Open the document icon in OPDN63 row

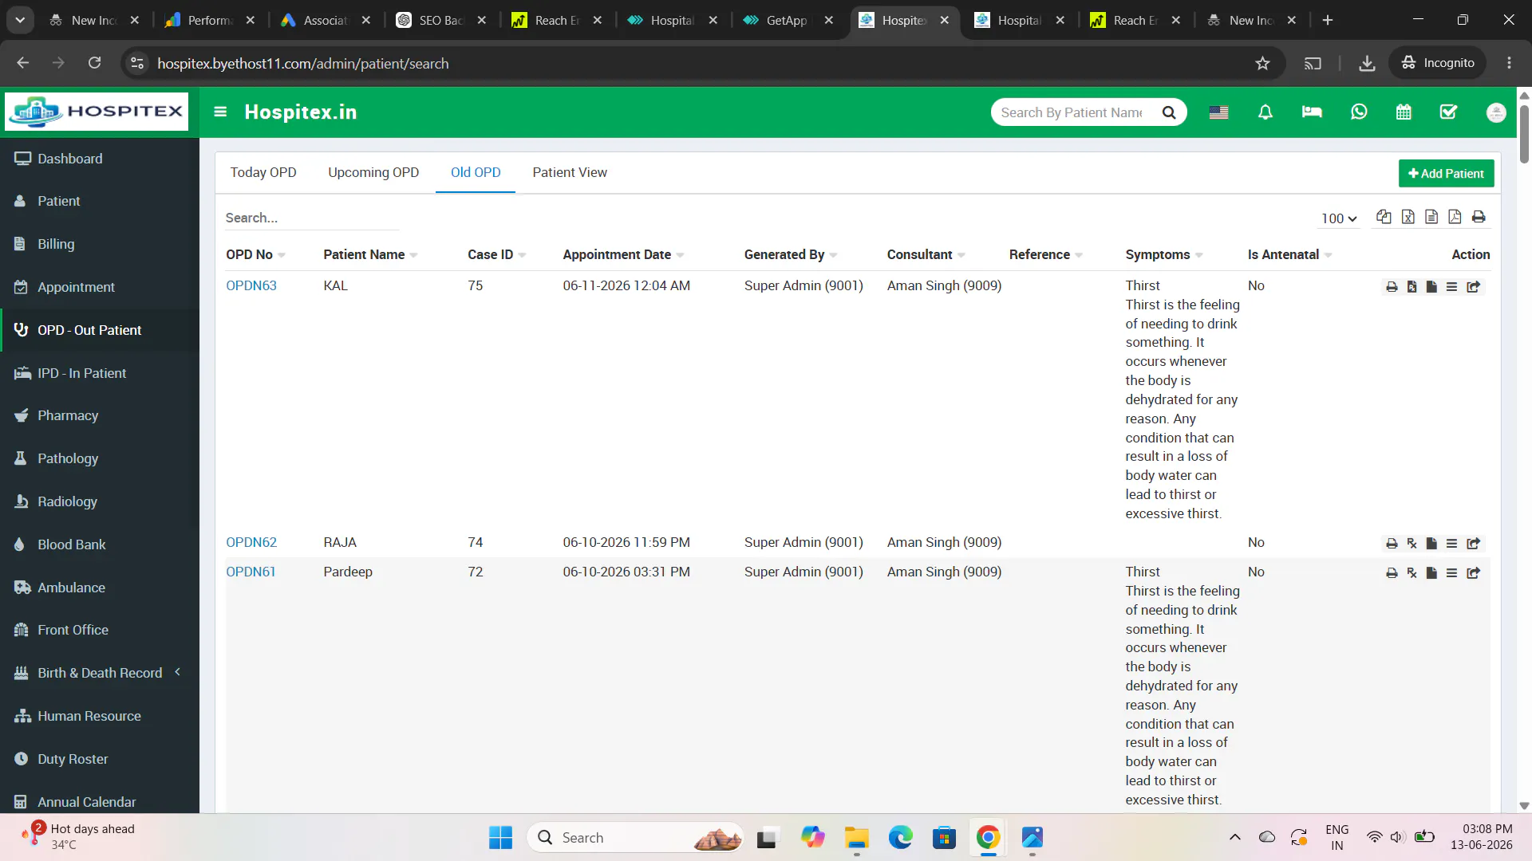click(x=1431, y=287)
